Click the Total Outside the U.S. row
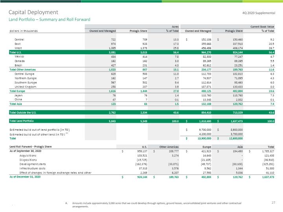283x212 pixels. point(142,113)
